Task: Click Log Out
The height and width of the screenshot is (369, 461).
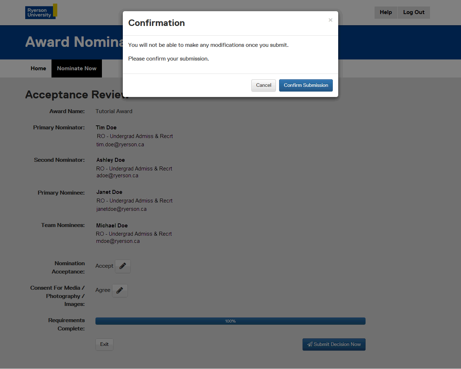Action: point(413,12)
